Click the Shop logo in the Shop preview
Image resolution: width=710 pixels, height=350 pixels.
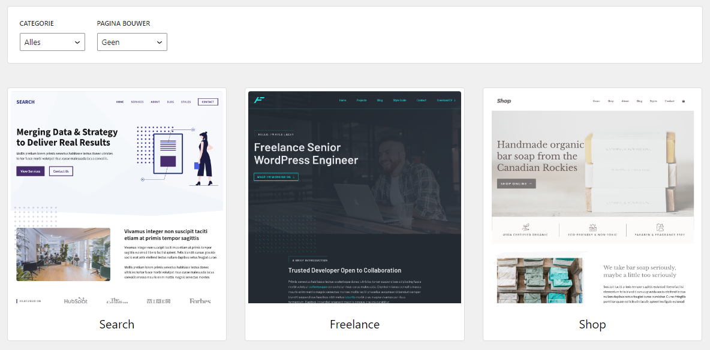point(504,101)
